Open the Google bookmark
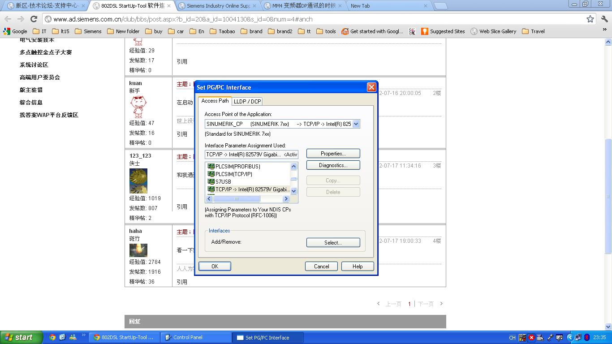The image size is (612, 344). [15, 31]
